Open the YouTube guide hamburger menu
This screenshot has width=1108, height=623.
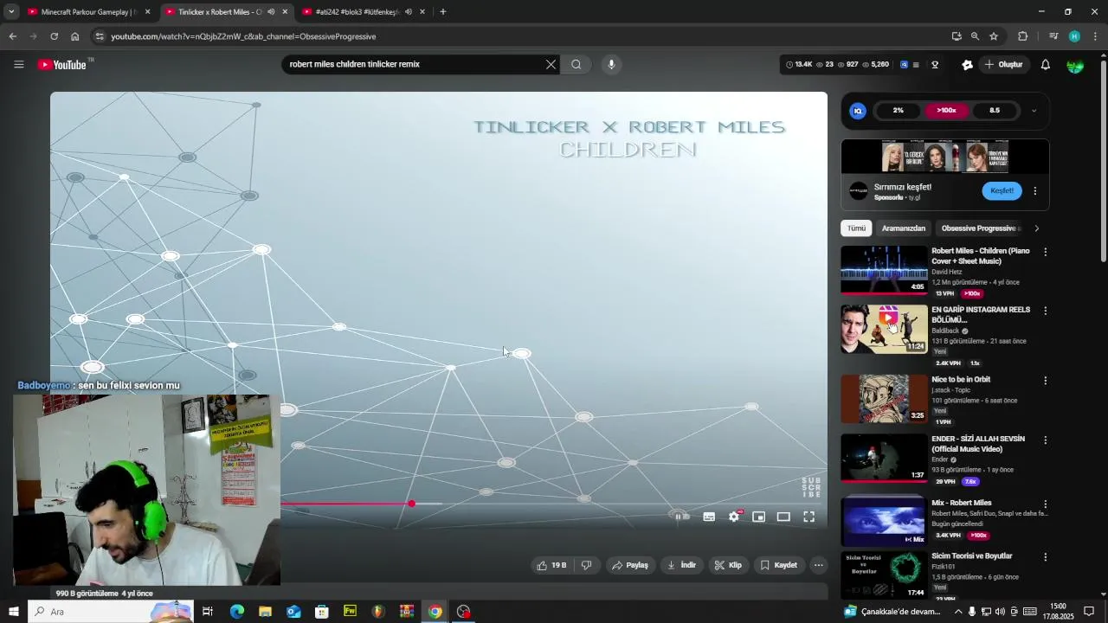[x=19, y=65]
